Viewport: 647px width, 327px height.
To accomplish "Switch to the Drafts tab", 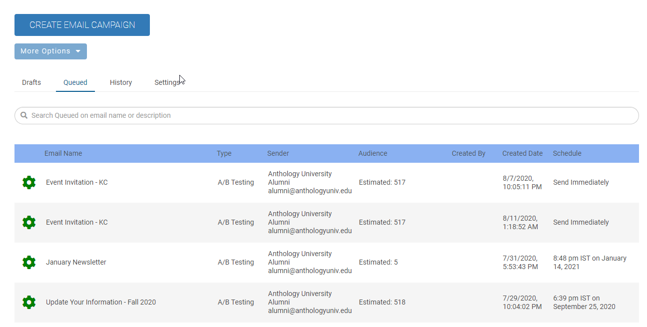I will coord(31,82).
